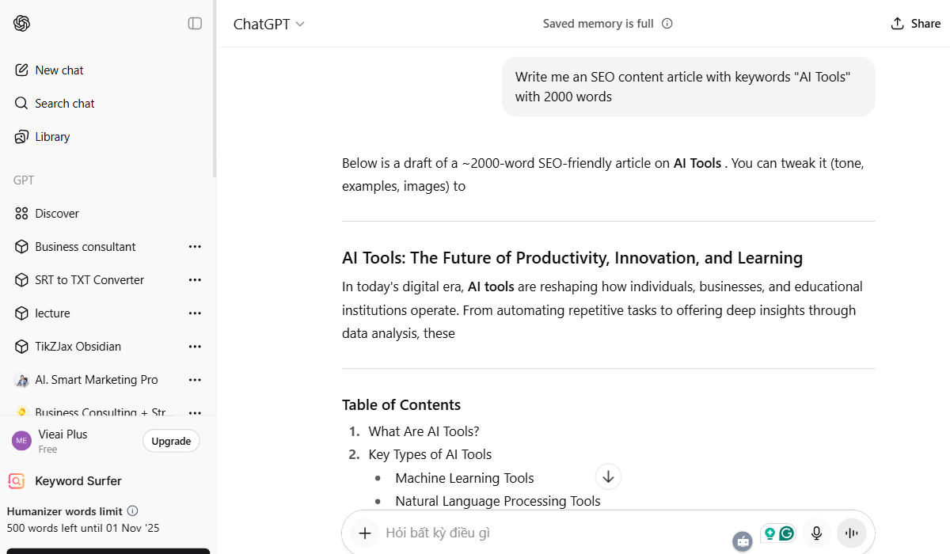Open options for Business consultant GPT
Screen dimensions: 950x554
pyautogui.click(x=195, y=247)
